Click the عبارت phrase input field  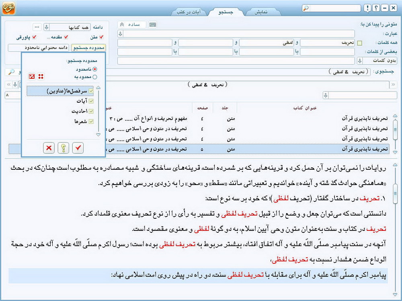(239, 34)
